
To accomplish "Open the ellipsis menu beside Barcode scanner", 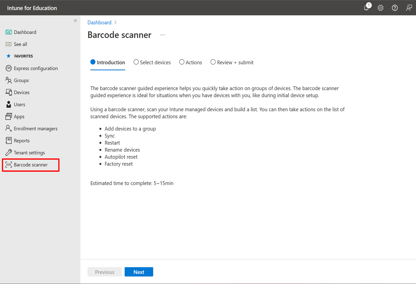I will 163,35.
